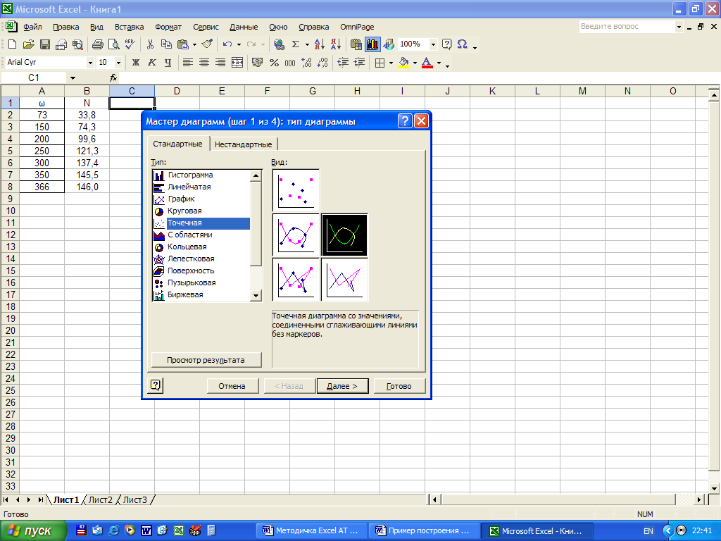Screen dimensions: 721x541
Task: Click the insert function fx icon
Action: 113,77
